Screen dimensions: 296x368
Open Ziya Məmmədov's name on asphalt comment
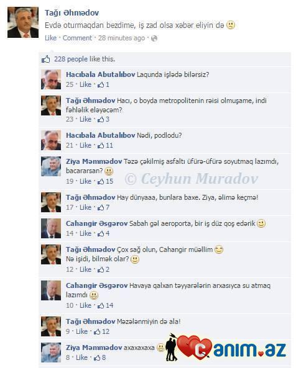pos(94,161)
